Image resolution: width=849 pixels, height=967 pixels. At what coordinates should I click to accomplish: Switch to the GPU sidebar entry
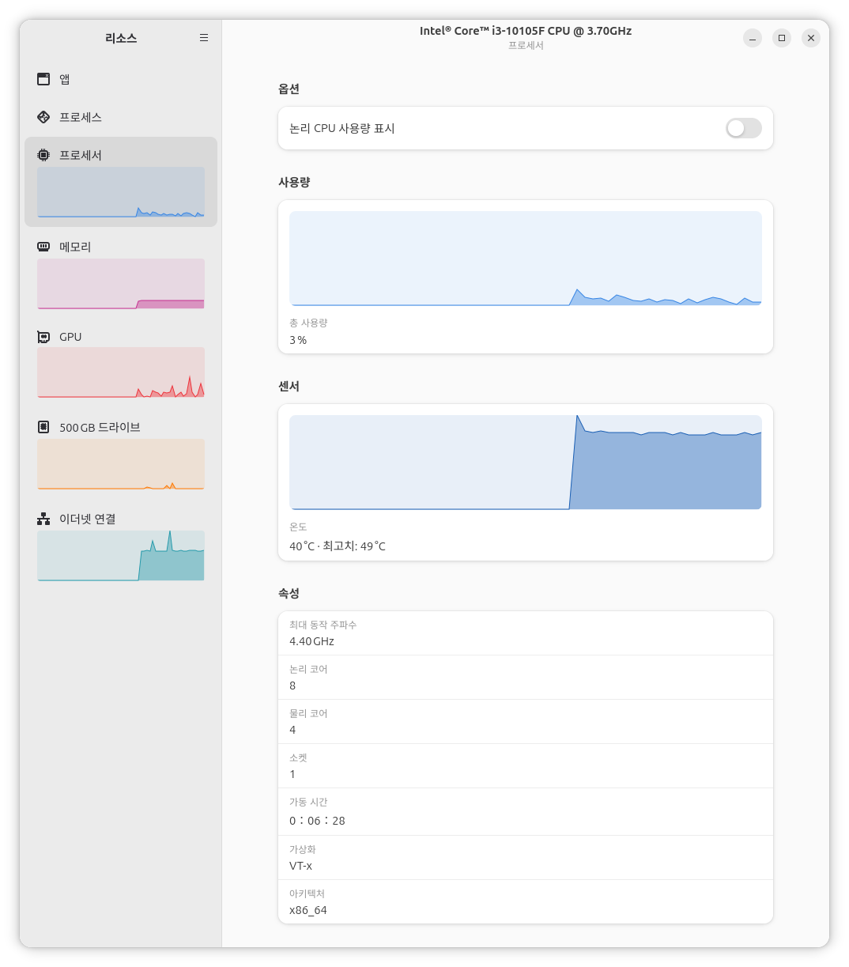(121, 364)
